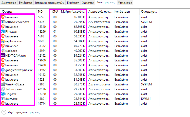Click Απενεργοποιη... in the NZXT CAM.exe row

pos(99,56)
